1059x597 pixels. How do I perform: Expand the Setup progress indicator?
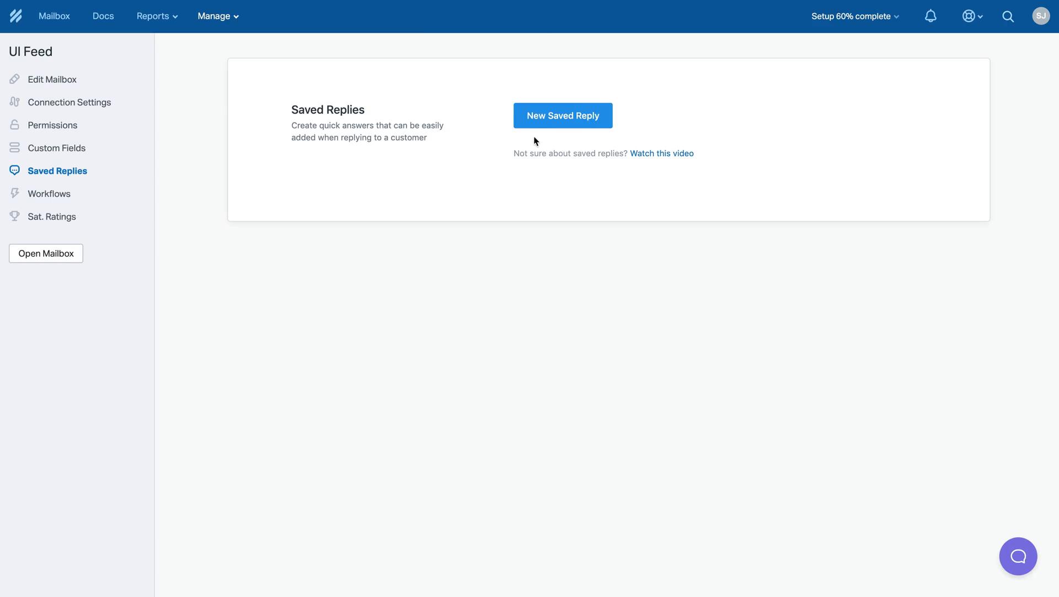(x=855, y=16)
